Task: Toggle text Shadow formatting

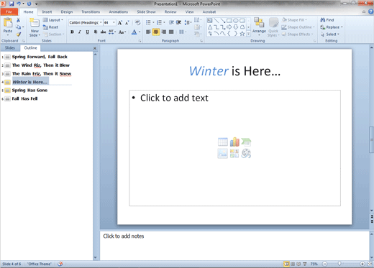Action: (x=96, y=32)
